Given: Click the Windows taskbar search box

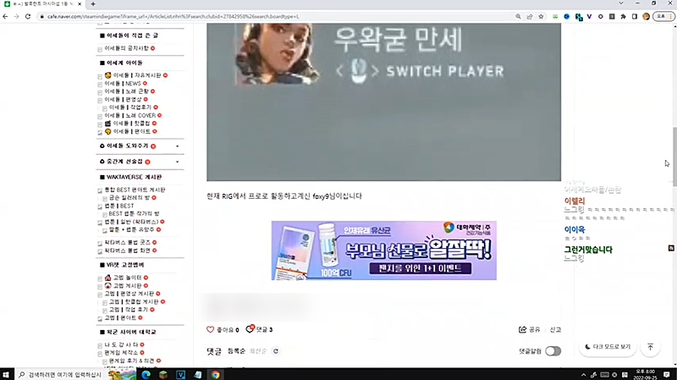Looking at the screenshot, I should (60, 374).
